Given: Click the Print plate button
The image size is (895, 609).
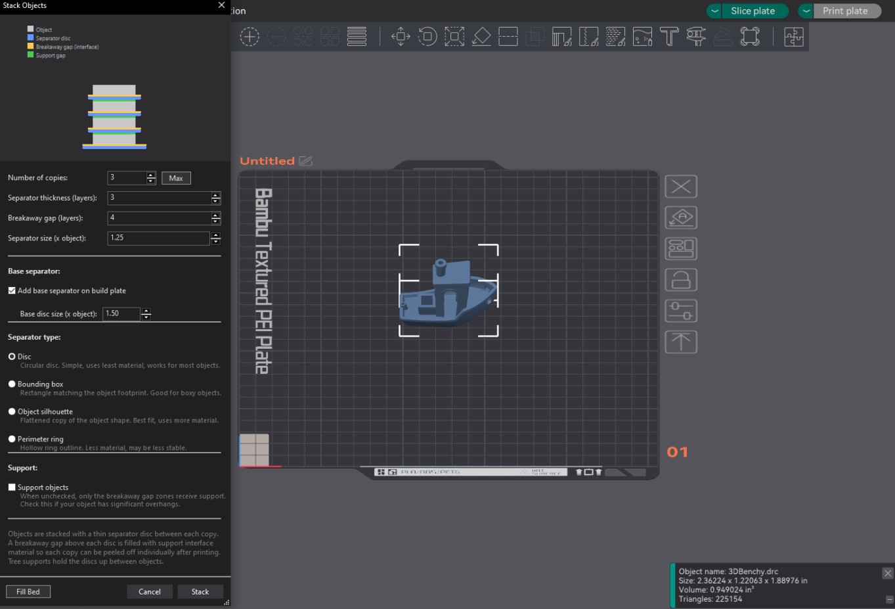Looking at the screenshot, I should [846, 11].
